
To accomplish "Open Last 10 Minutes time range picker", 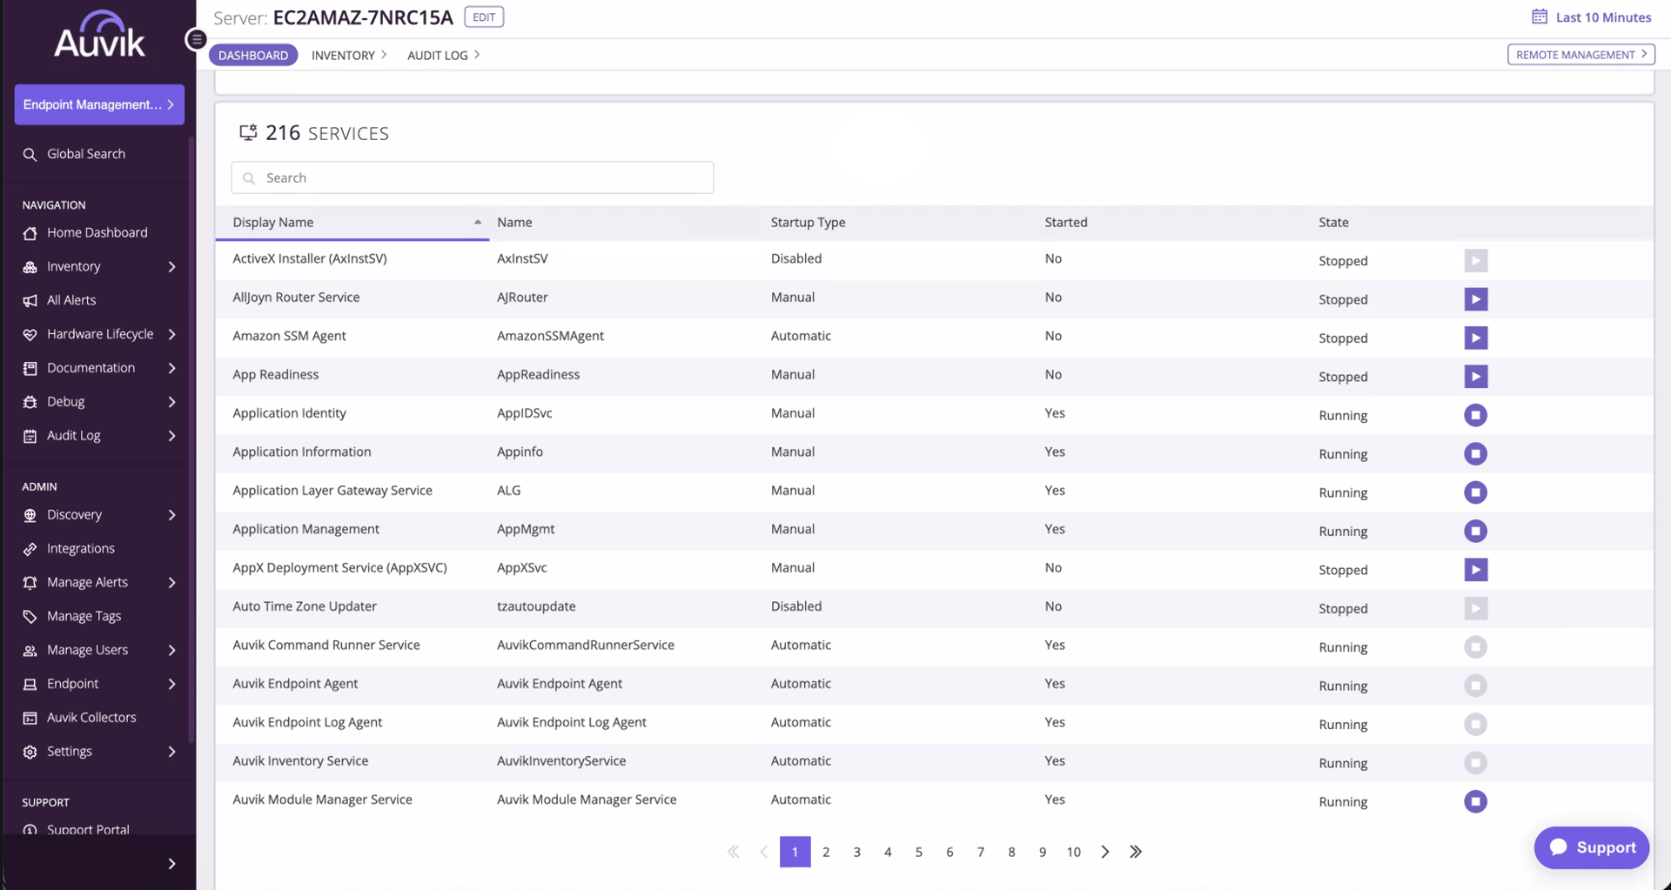I will click(x=1592, y=17).
